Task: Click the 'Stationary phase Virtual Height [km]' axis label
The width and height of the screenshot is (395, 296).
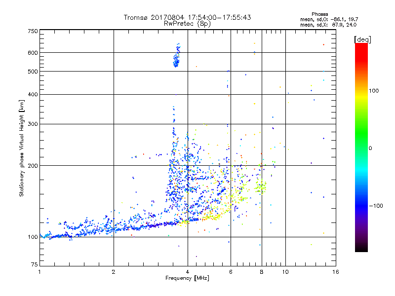Action: 21,148
